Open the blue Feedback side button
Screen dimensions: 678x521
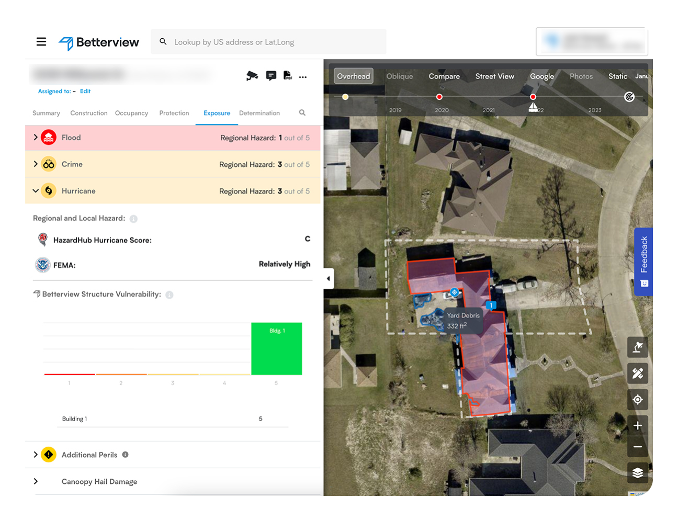pyautogui.click(x=643, y=262)
